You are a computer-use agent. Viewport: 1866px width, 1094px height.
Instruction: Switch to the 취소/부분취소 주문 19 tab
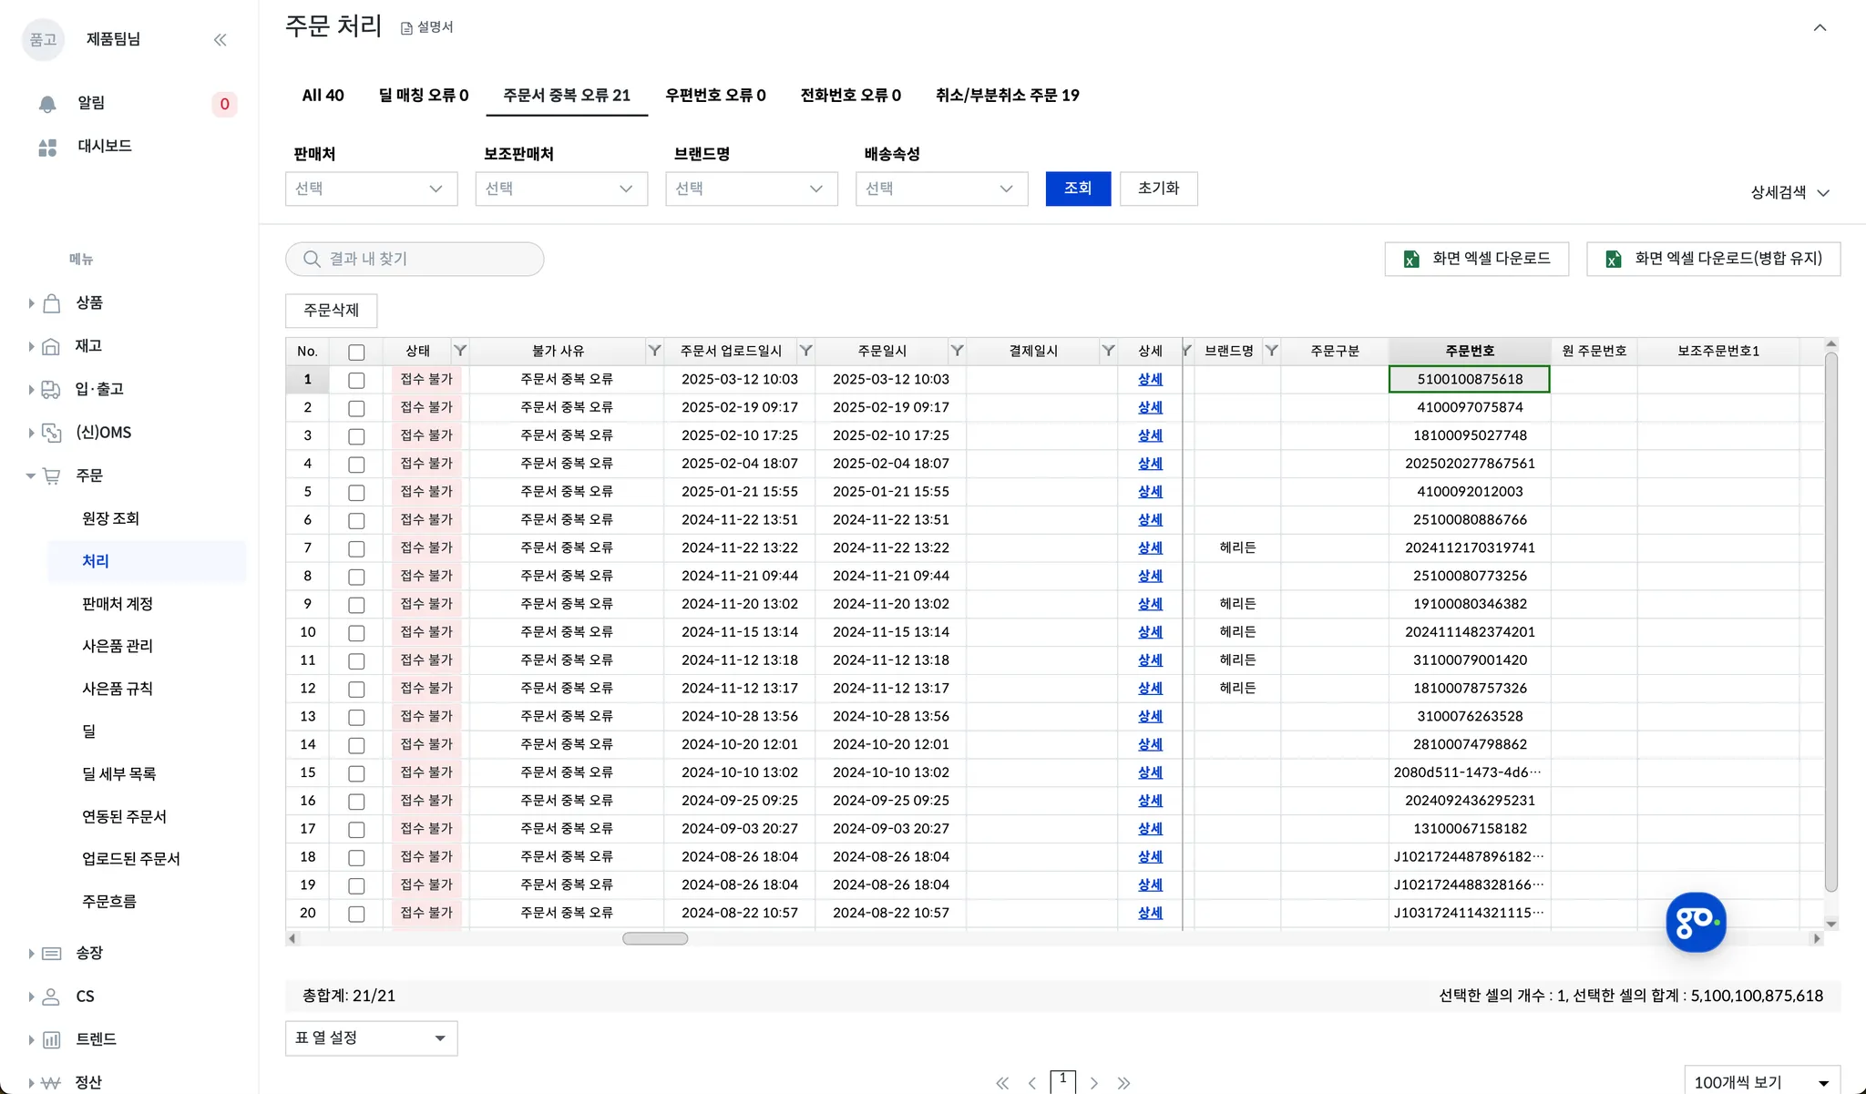[1007, 95]
